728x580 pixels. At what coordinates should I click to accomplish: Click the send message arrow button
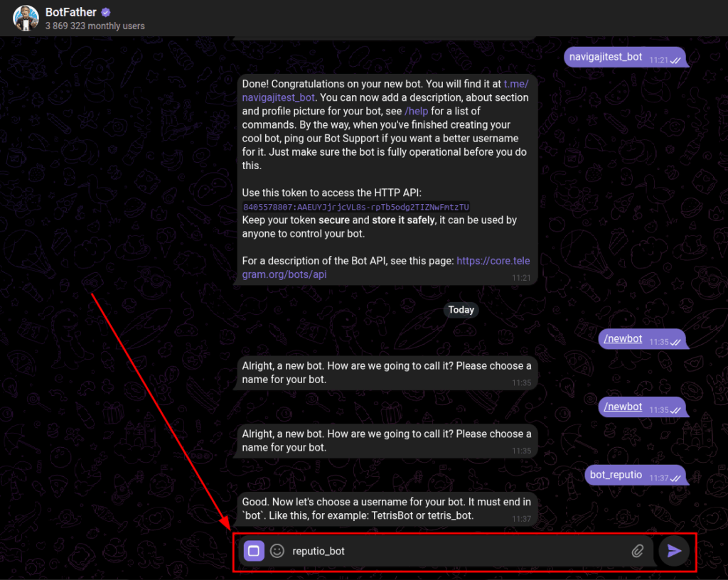click(674, 551)
